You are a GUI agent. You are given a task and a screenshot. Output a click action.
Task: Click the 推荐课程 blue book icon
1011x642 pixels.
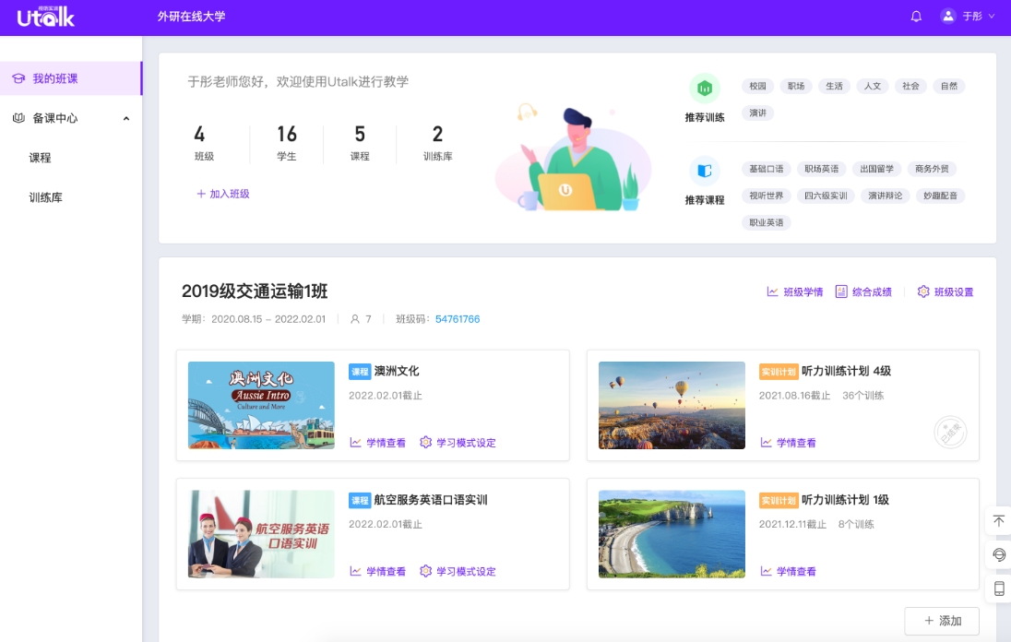[x=705, y=171]
